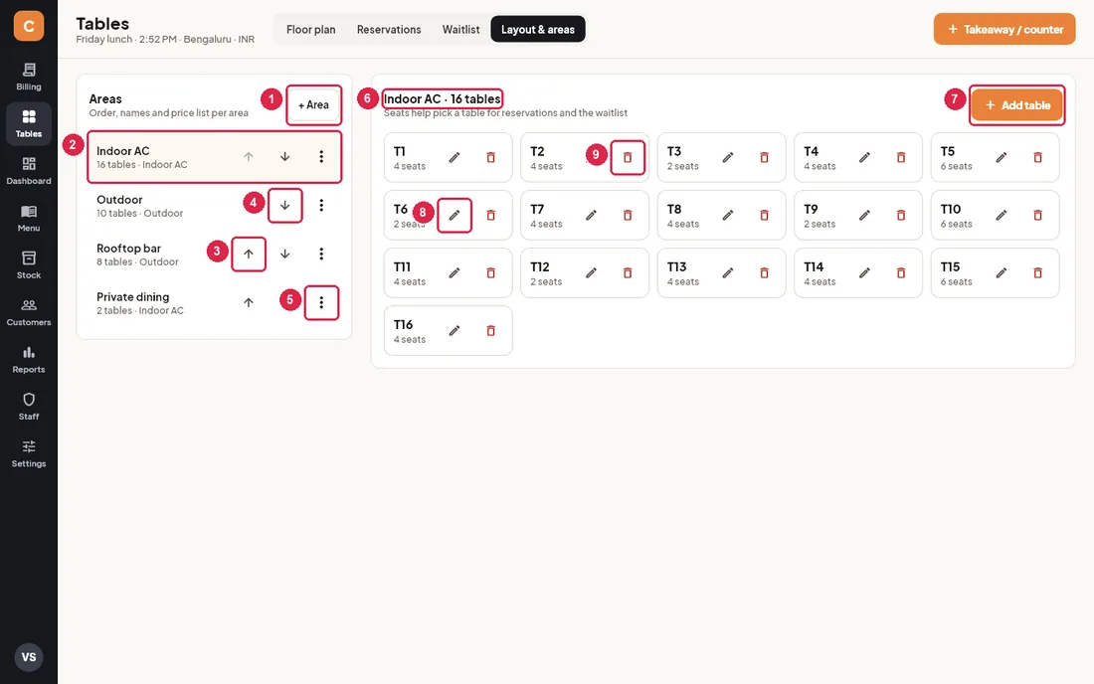
Task: Delete table T16
Action: coord(490,330)
